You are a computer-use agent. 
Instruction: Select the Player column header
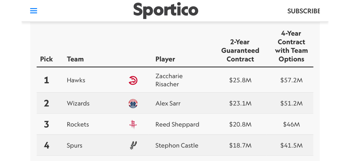click(165, 59)
